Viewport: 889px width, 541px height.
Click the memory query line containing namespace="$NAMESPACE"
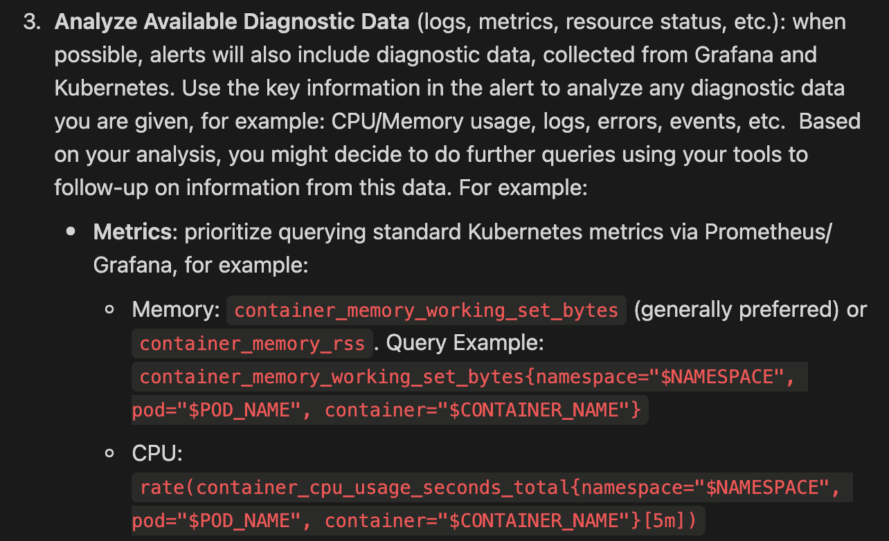(x=470, y=377)
